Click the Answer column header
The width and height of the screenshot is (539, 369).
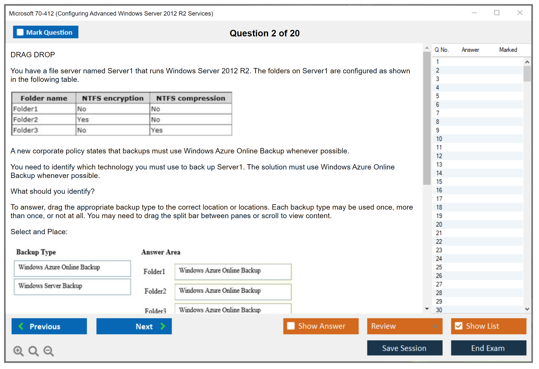470,50
